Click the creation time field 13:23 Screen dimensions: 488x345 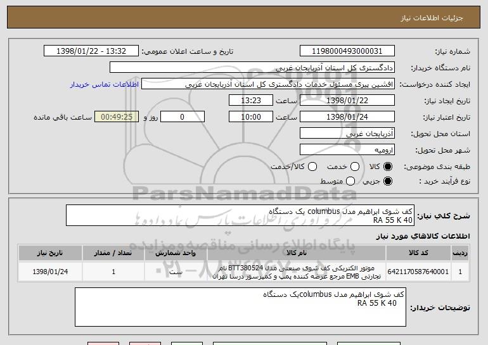(251, 101)
